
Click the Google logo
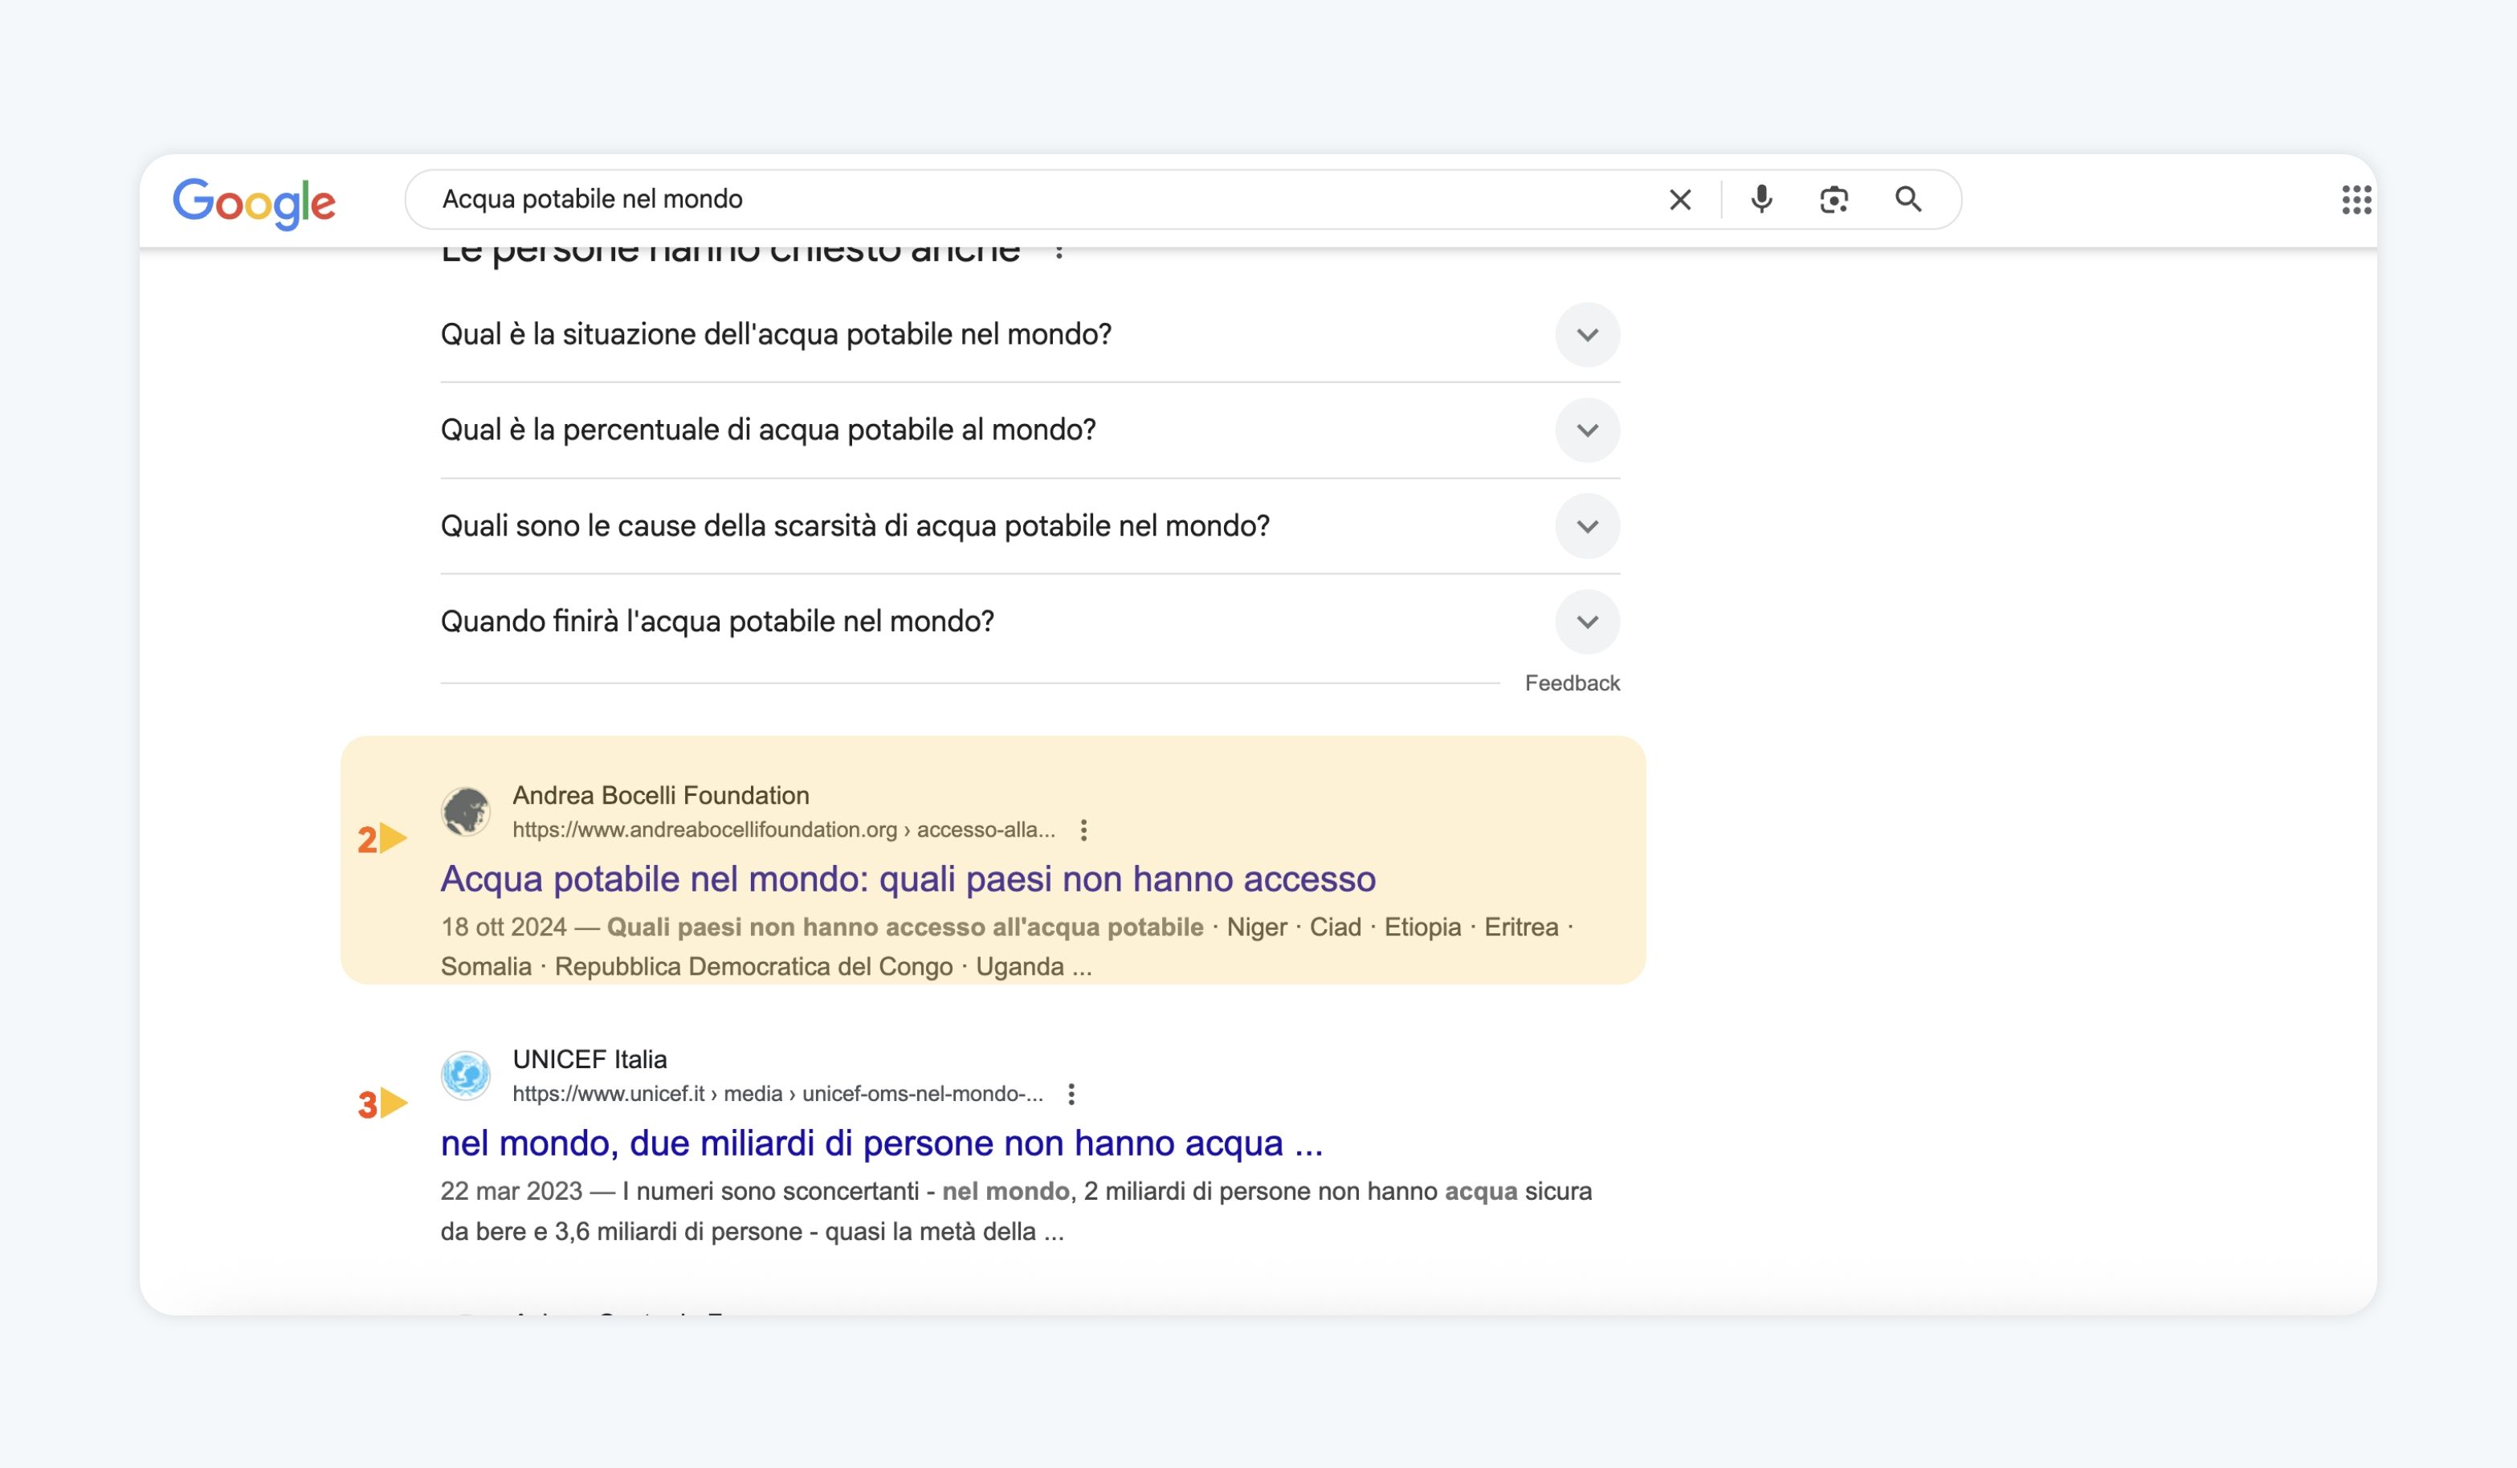(254, 204)
